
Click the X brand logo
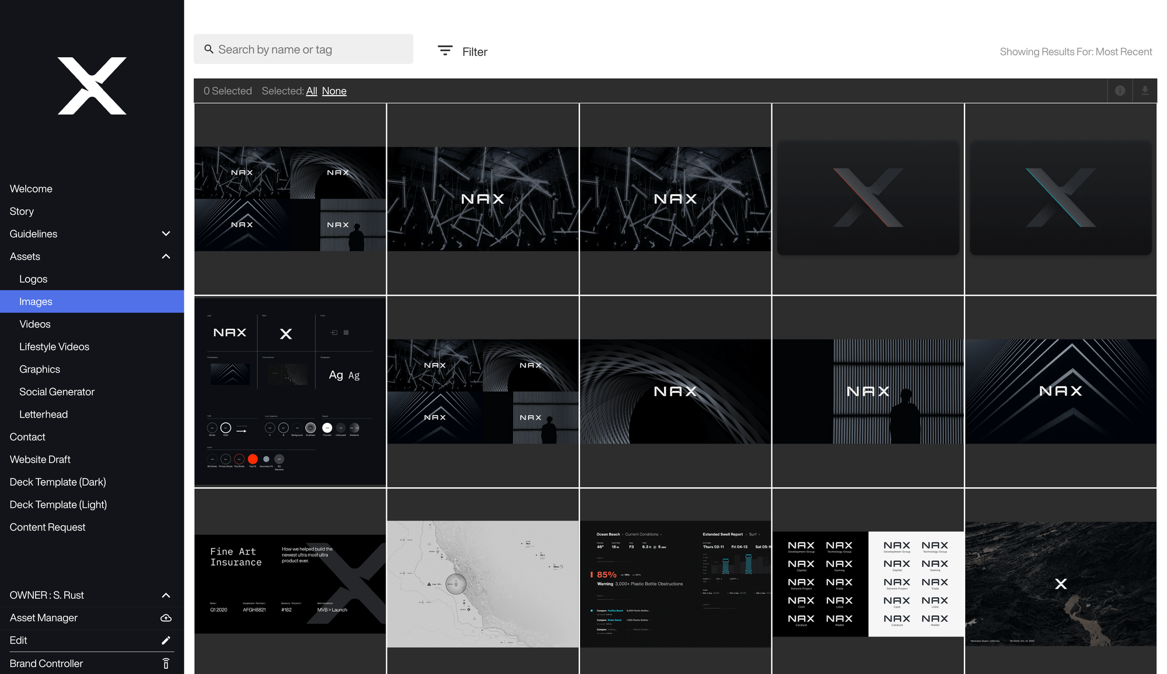point(92,86)
